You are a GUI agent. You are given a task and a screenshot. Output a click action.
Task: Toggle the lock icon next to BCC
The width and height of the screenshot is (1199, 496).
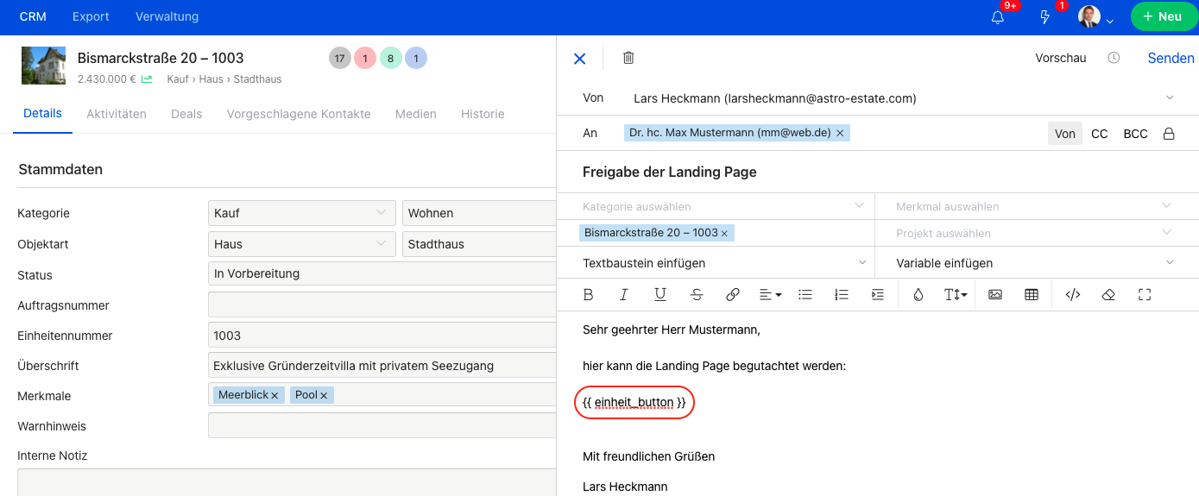(x=1169, y=134)
